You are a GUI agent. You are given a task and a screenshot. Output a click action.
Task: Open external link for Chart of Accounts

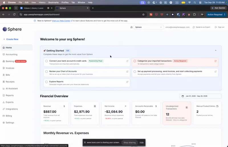tap(127, 72)
